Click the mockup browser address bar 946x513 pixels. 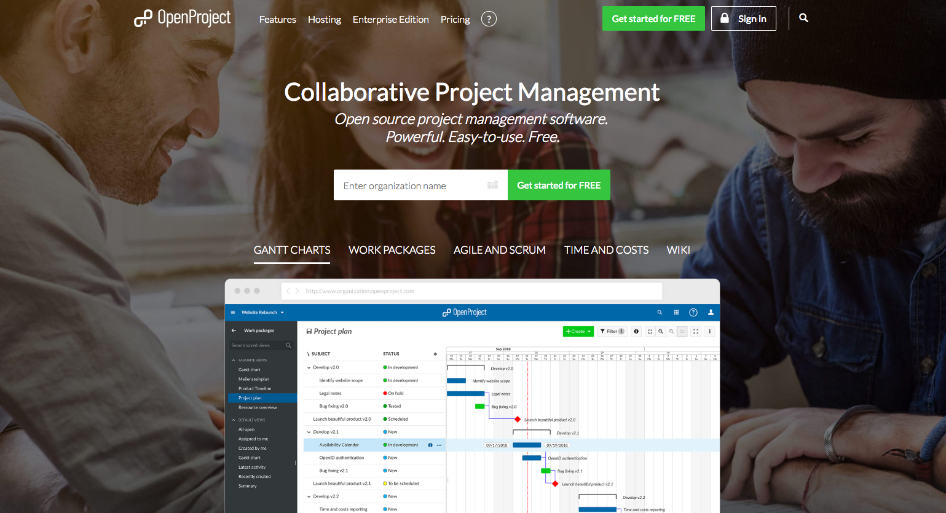tap(471, 291)
